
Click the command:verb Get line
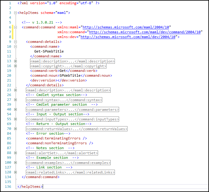tap(64, 71)
